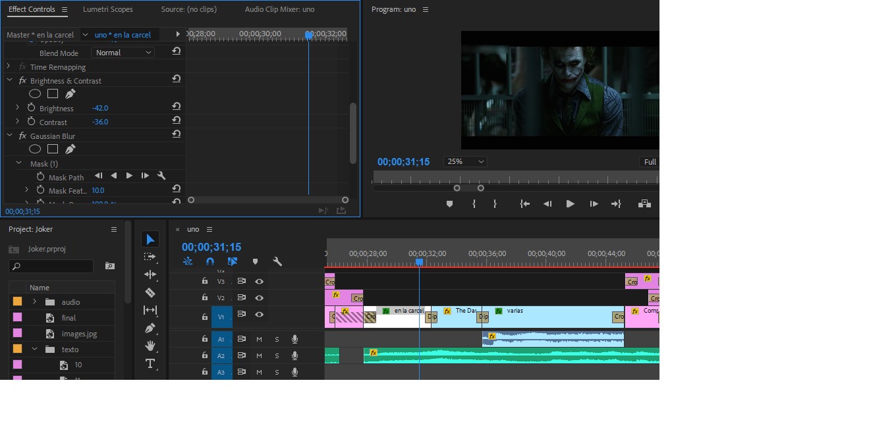The width and height of the screenshot is (896, 445).
Task: Collapse Brightness & Contrast effect
Action: point(9,80)
